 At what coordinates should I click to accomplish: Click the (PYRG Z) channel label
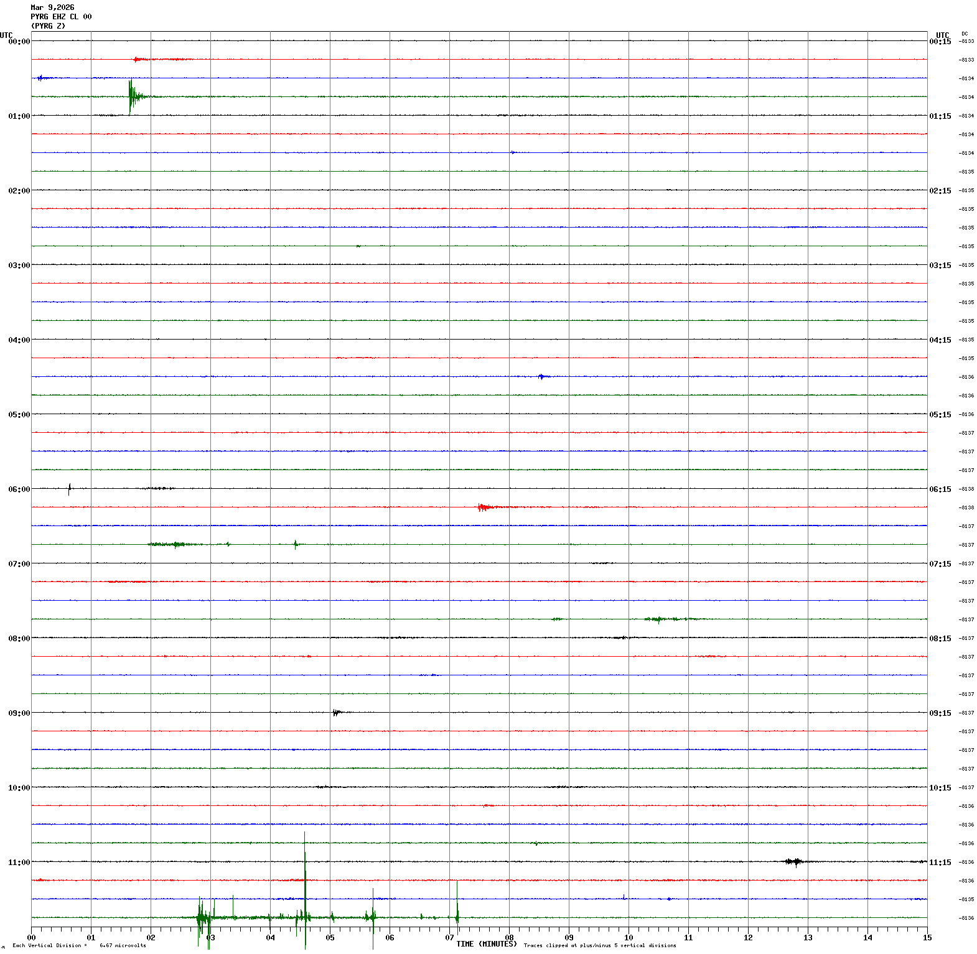point(48,26)
